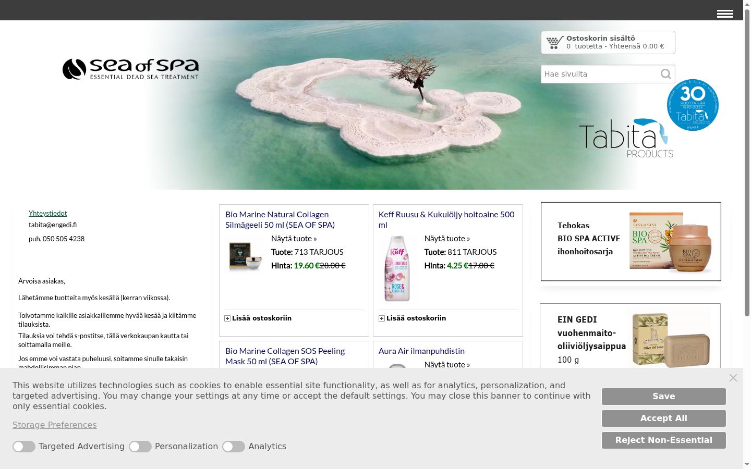Toggle Analytics switch
751x469 pixels.
(x=234, y=447)
